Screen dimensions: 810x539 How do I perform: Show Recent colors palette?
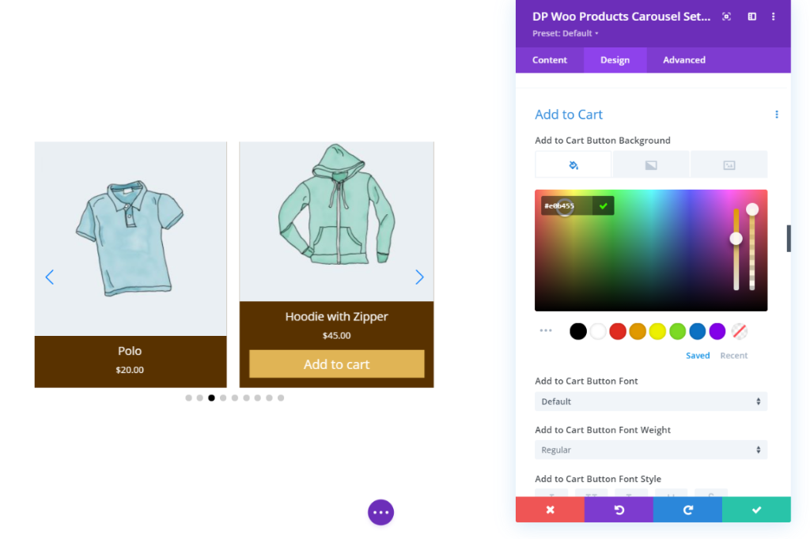tap(733, 355)
